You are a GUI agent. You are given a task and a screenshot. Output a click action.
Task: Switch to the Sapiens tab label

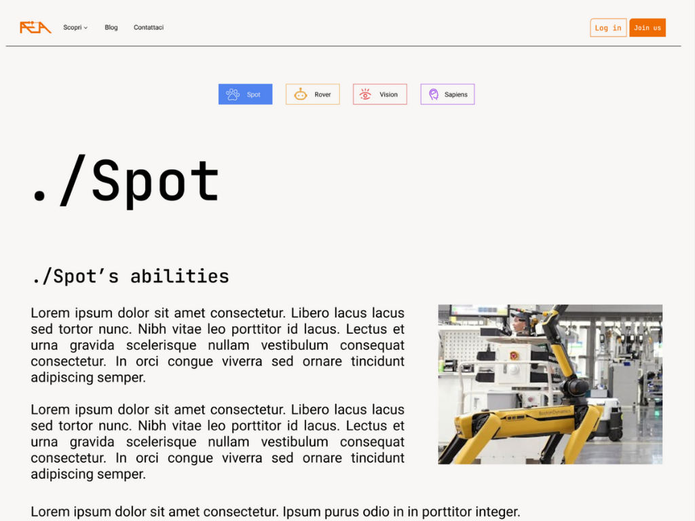click(455, 94)
